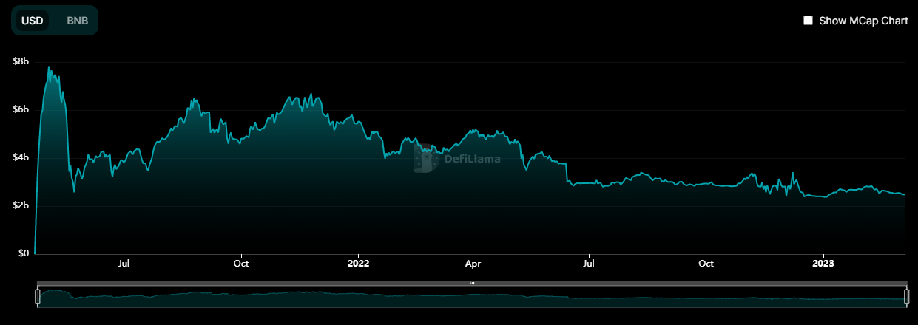Enable the Show MCap Chart checkbox
Image resolution: width=918 pixels, height=325 pixels.
pyautogui.click(x=809, y=21)
